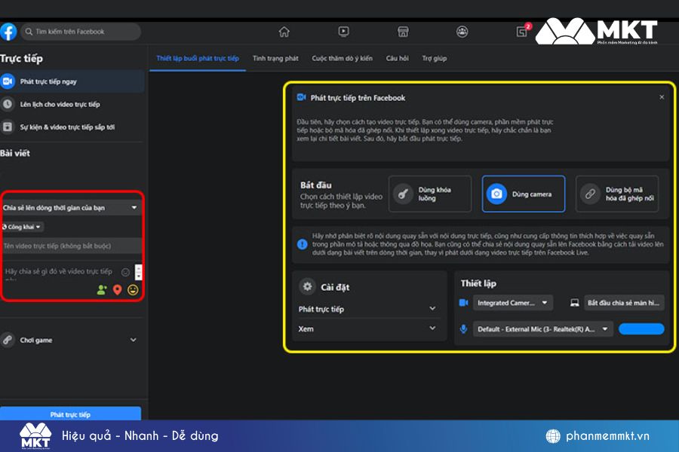Click the description box scrollbar

139,272
